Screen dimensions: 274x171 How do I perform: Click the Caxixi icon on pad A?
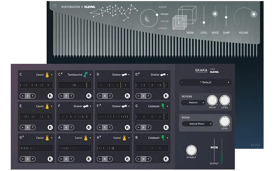pyautogui.click(x=86, y=138)
